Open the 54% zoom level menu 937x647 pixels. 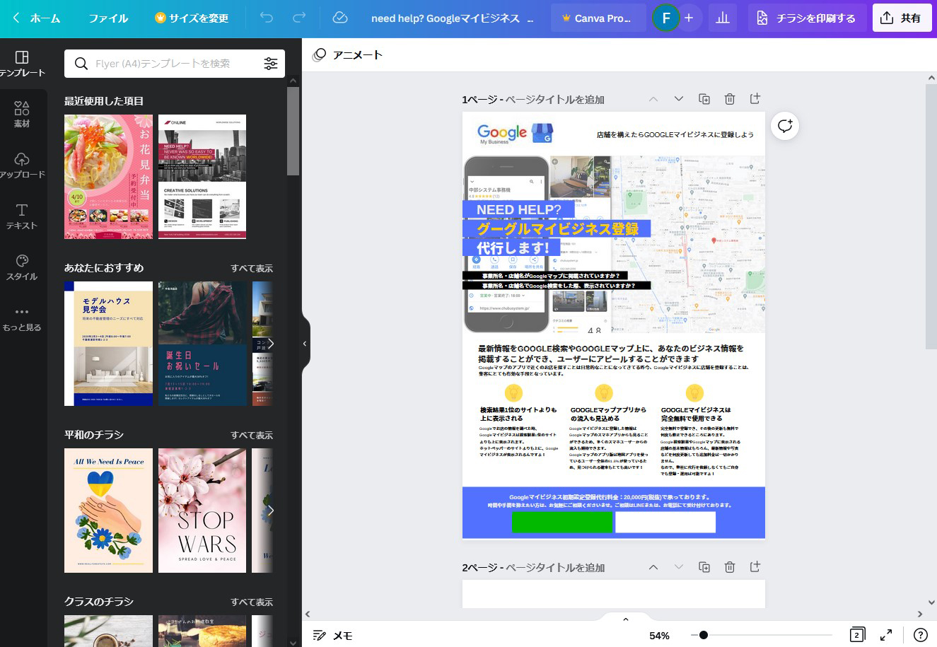pos(659,635)
